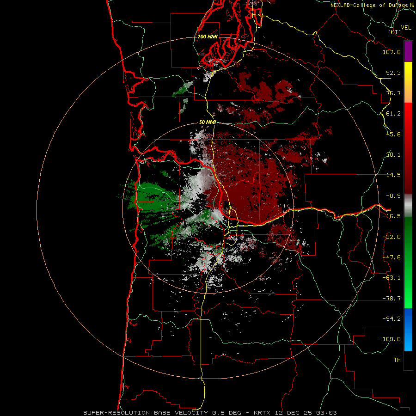Pick the purple segment of the velocity colorbar

point(408,52)
